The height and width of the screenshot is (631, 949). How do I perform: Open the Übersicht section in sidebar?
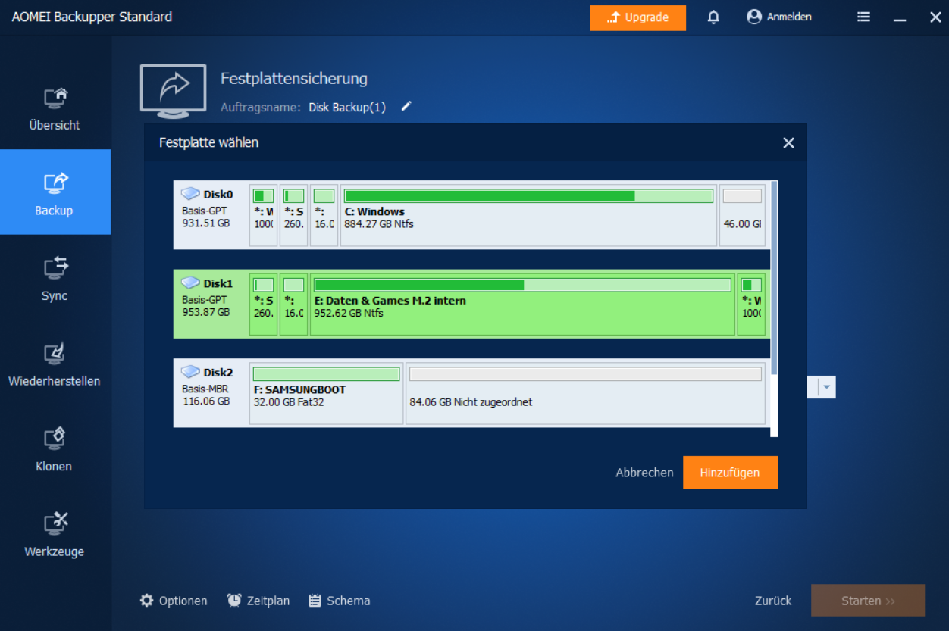click(55, 107)
